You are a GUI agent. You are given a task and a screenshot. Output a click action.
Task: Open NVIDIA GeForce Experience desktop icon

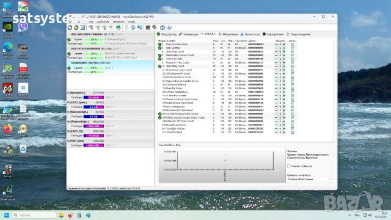[8, 30]
